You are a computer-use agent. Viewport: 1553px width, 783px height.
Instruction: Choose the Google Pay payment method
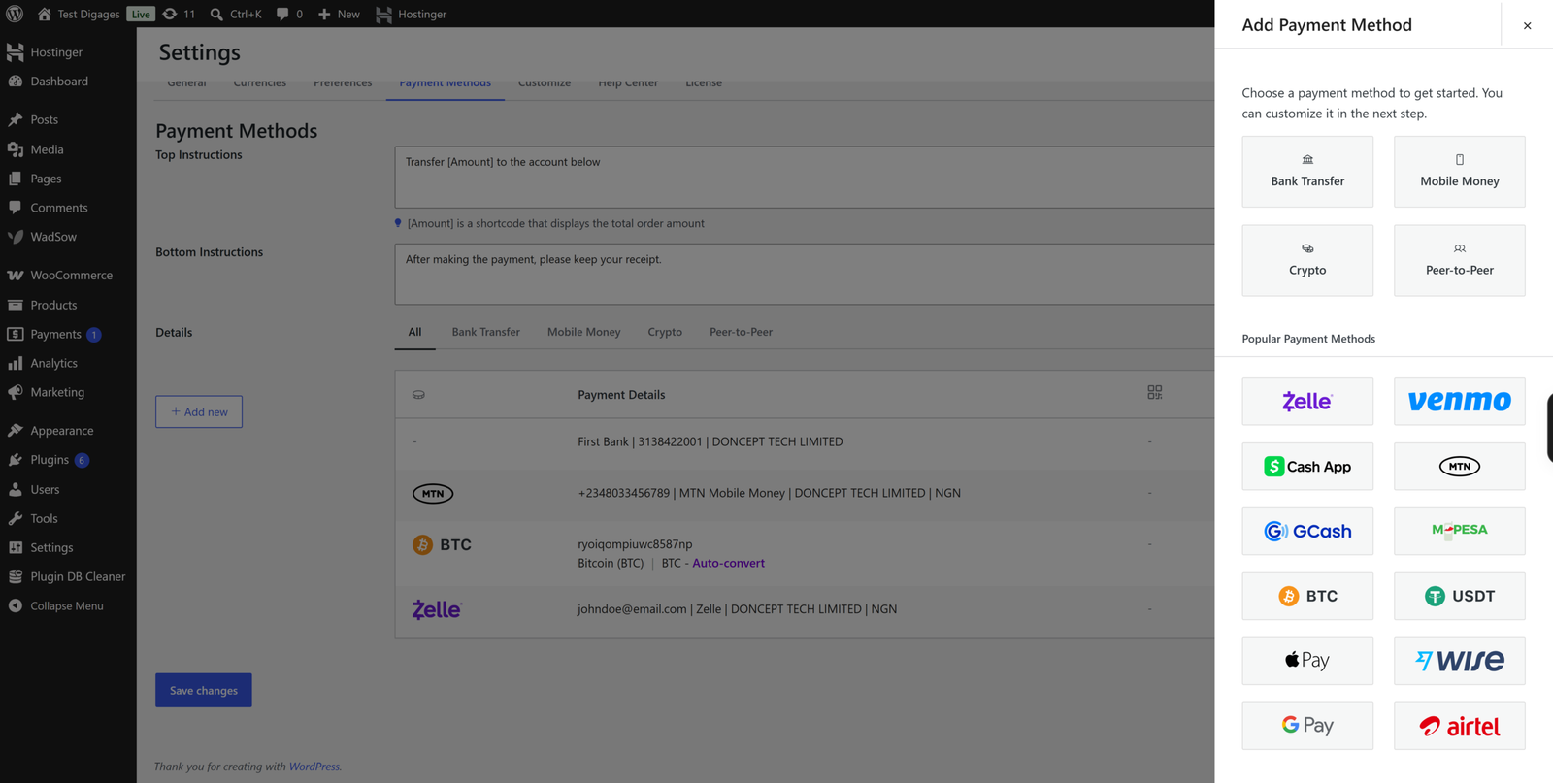point(1307,726)
